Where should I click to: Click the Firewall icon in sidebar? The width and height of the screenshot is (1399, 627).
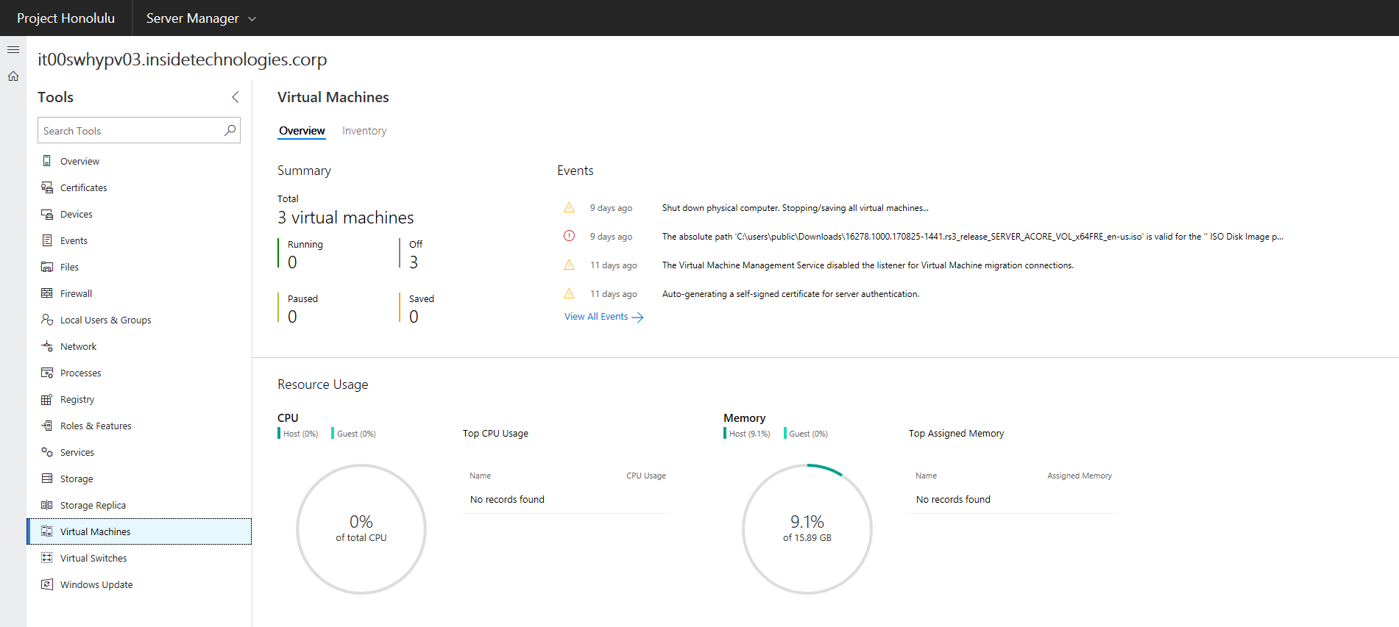point(47,293)
